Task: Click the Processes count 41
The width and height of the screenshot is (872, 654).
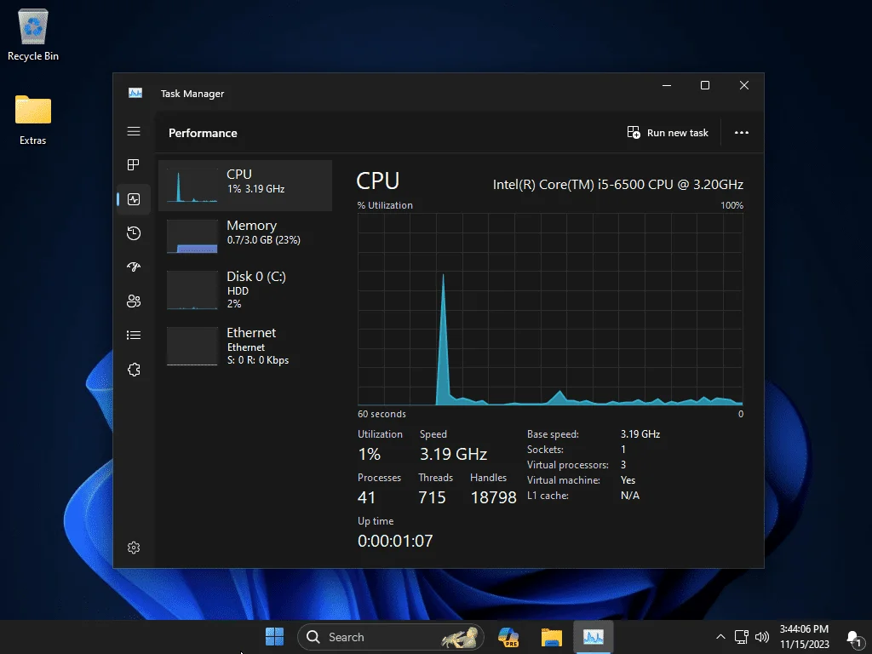Action: tap(366, 497)
